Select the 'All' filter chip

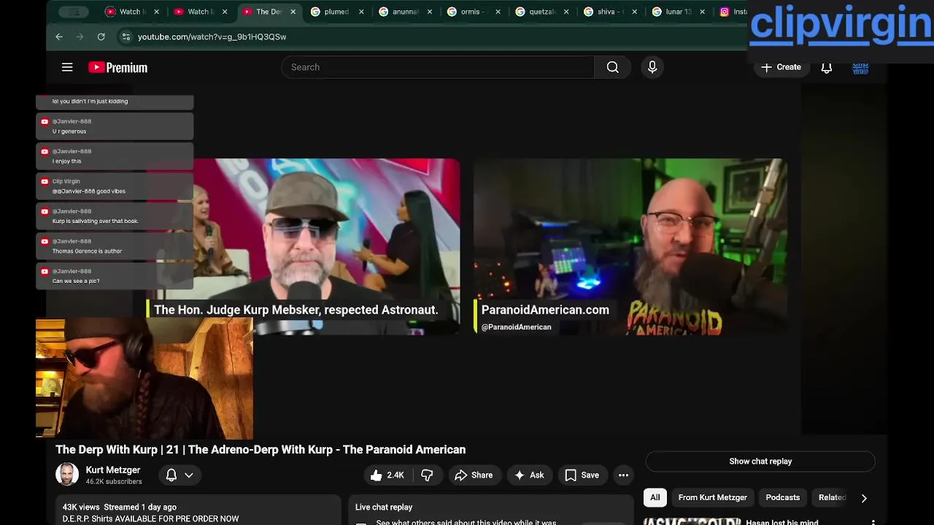(655, 497)
